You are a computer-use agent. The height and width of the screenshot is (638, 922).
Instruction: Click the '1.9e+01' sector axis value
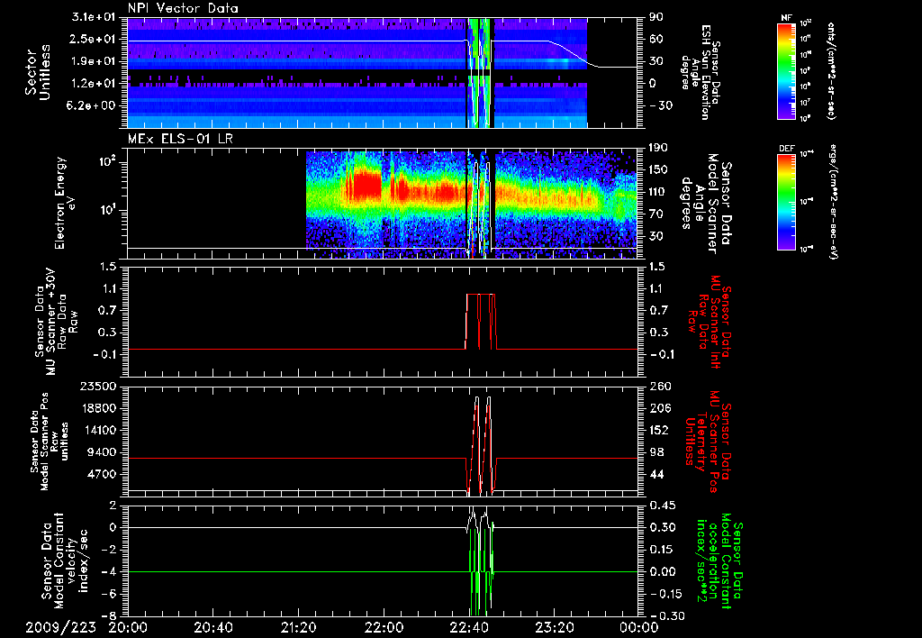(x=94, y=61)
